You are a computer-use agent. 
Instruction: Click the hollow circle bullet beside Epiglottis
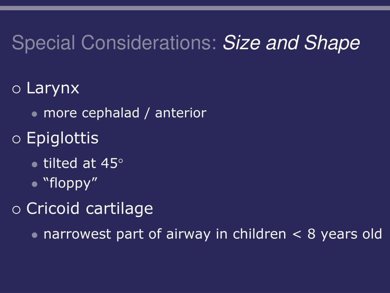point(16,139)
